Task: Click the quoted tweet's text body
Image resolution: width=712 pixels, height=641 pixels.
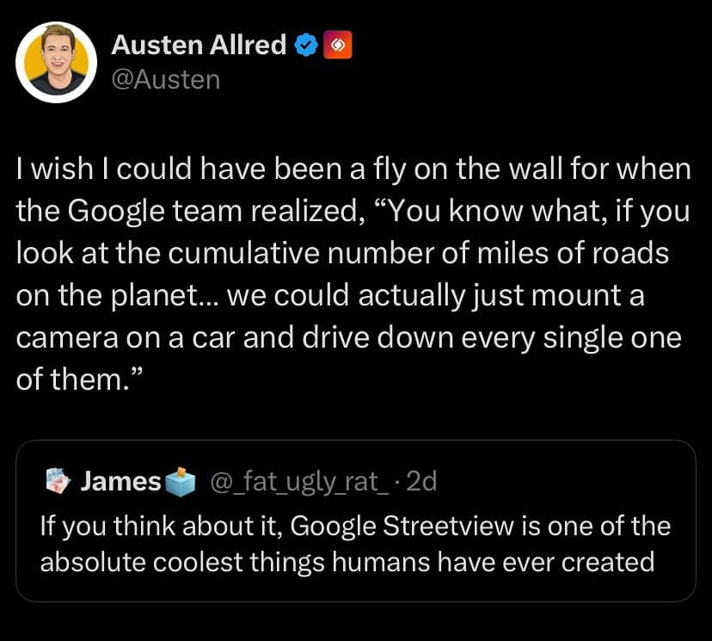Action: 354,544
